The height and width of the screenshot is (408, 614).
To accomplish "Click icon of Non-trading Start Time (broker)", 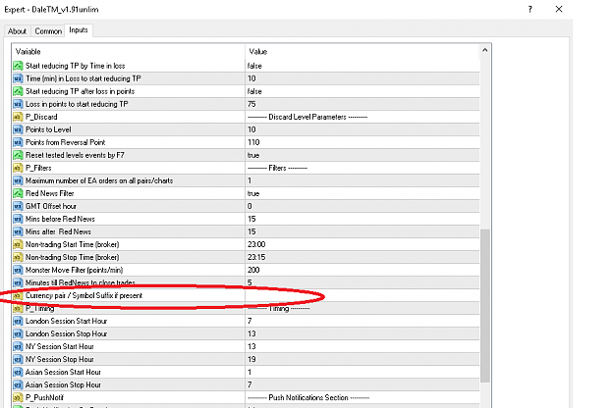I will [x=18, y=244].
